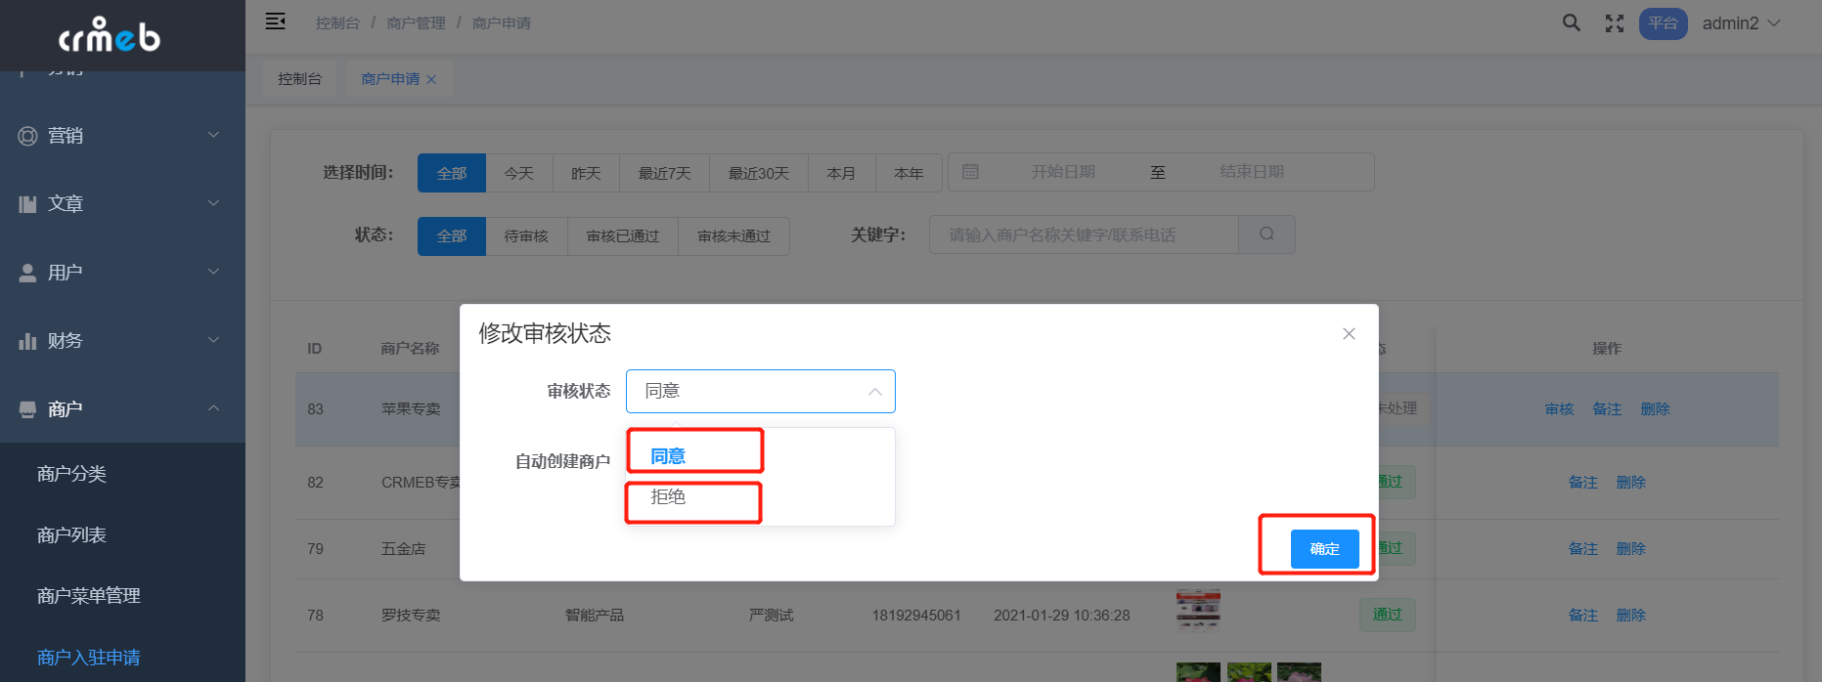Click the 用户 sidebar person icon
This screenshot has height=682, width=1822.
[x=28, y=273]
